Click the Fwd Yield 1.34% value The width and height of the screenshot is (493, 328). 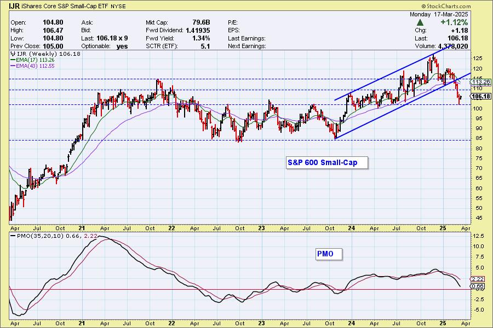(201, 38)
